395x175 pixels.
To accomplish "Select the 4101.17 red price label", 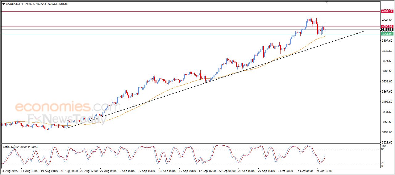I will tap(387, 11).
